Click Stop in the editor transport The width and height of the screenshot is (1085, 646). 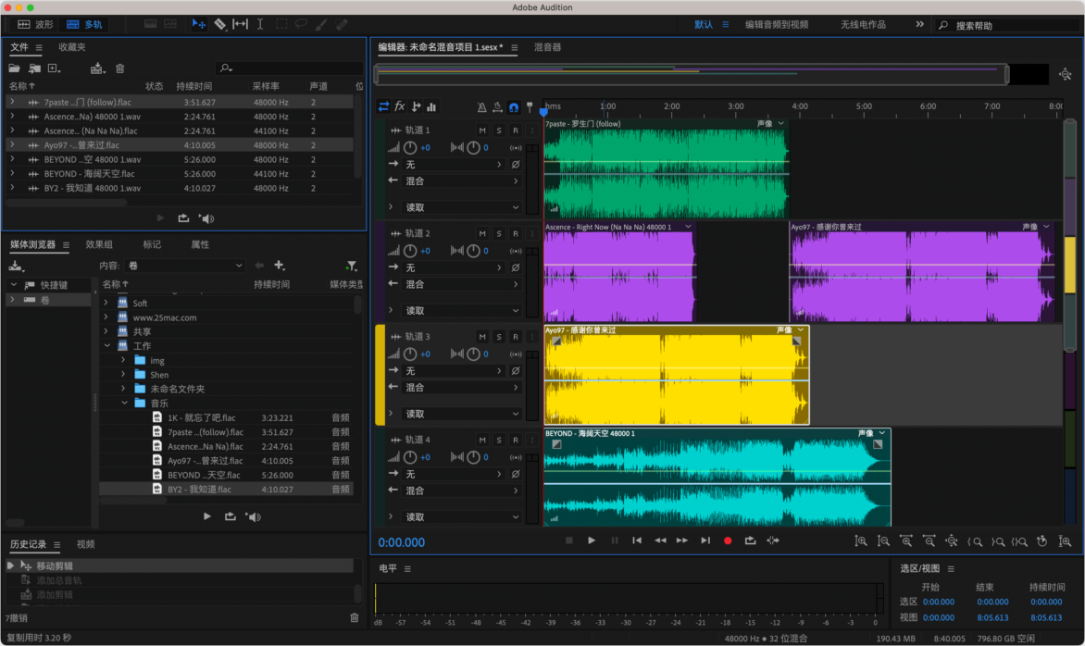click(568, 540)
